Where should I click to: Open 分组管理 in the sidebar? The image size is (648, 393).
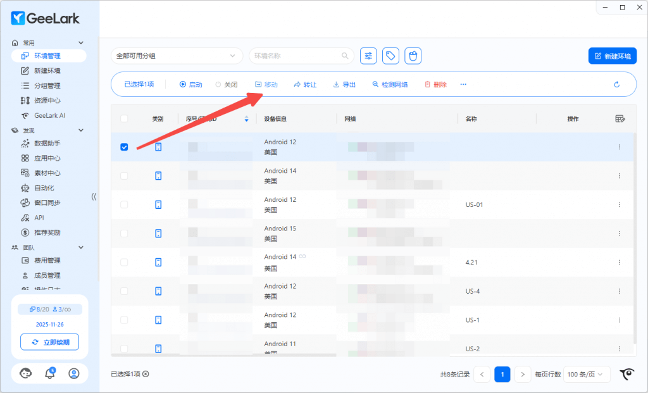coord(47,85)
